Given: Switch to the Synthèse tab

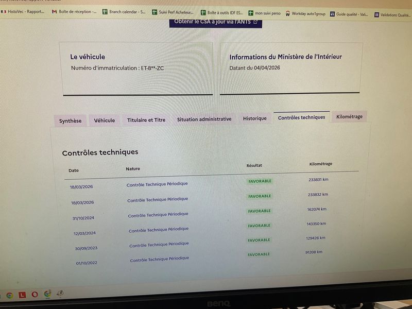Looking at the screenshot, I should 70,121.
